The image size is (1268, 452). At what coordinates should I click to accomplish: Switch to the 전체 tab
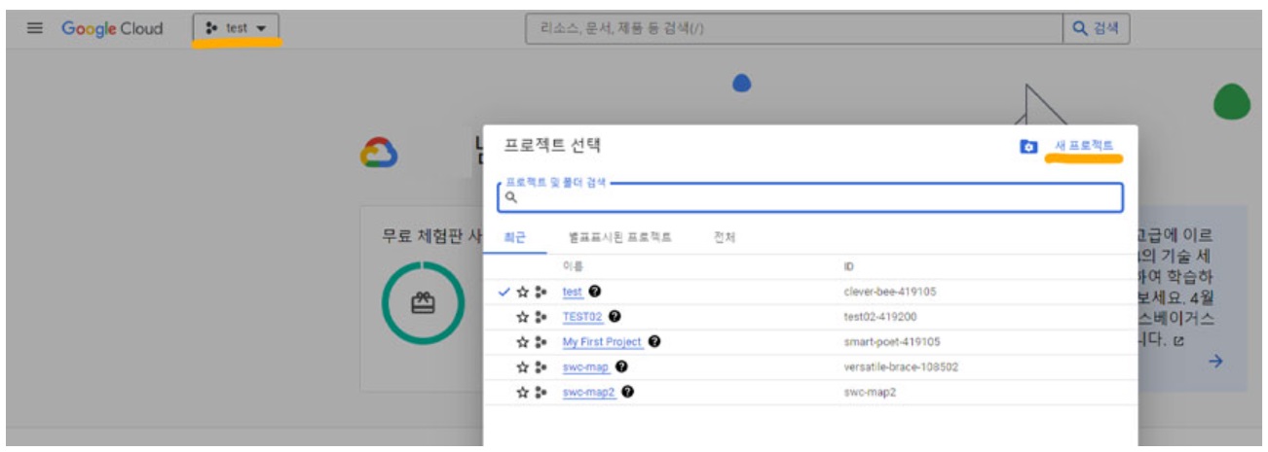click(725, 237)
